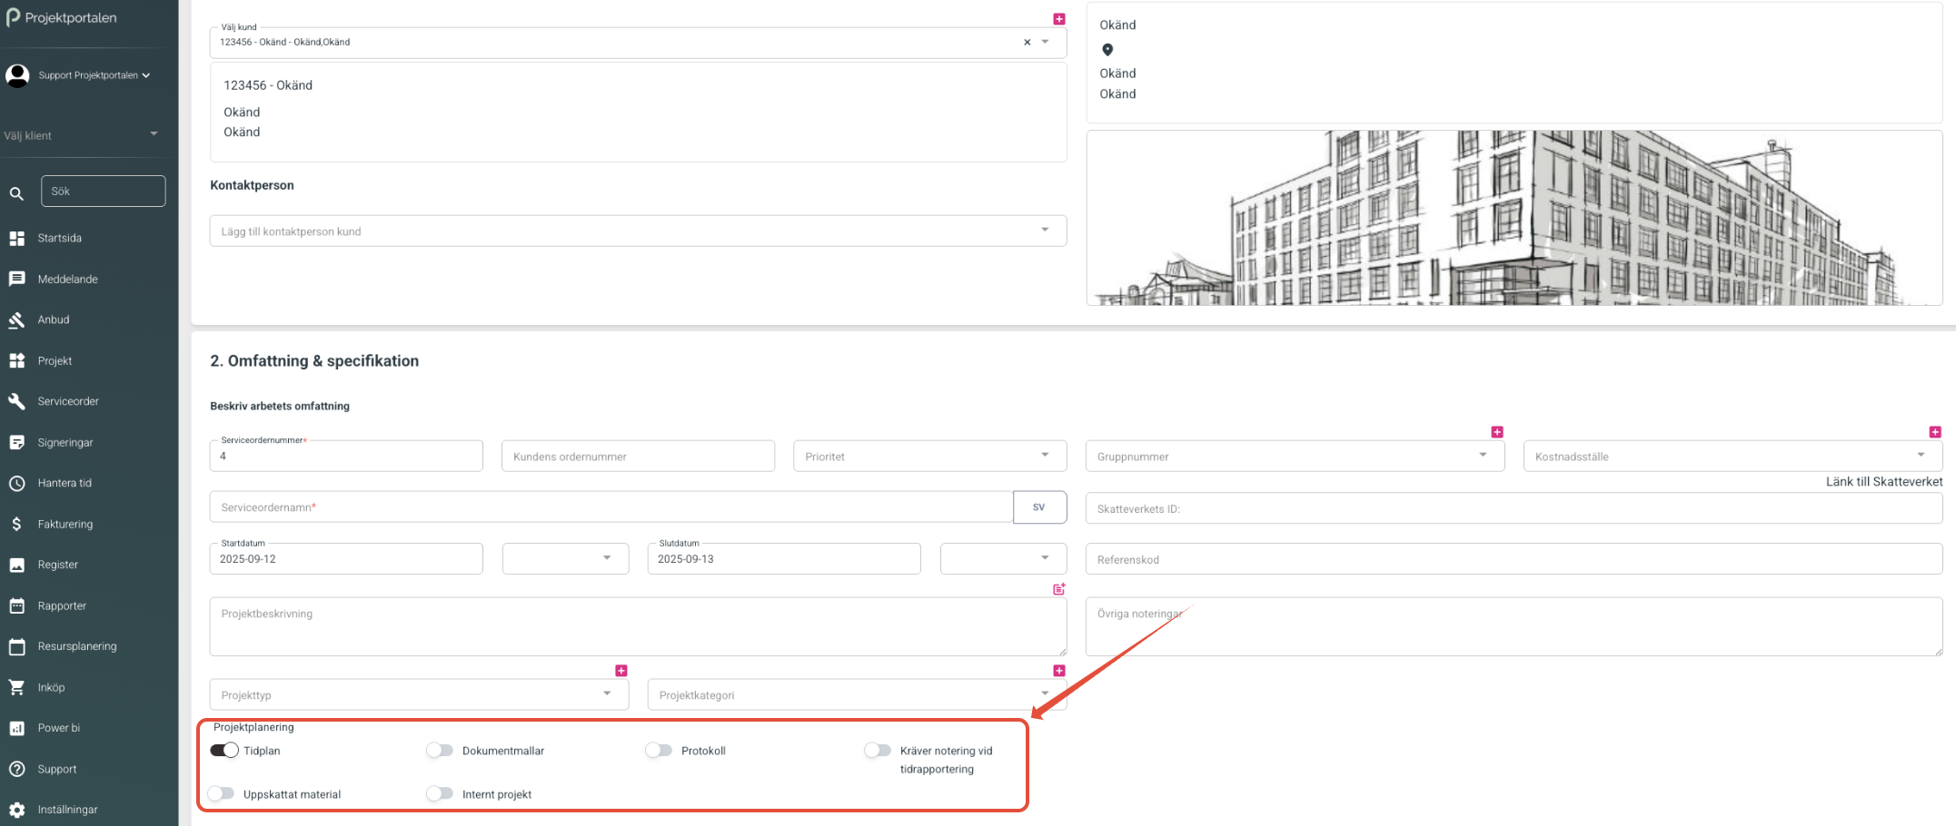The width and height of the screenshot is (1956, 826).
Task: Click Kundens ordernummer field
Action: (x=638, y=457)
